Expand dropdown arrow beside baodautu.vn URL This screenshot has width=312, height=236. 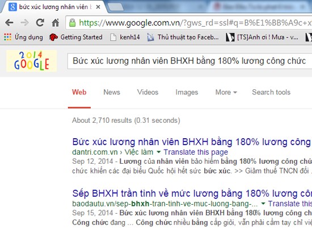[x=263, y=204]
